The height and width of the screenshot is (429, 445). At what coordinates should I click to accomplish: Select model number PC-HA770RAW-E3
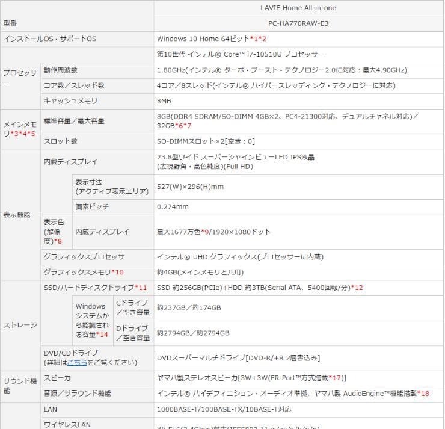[298, 23]
